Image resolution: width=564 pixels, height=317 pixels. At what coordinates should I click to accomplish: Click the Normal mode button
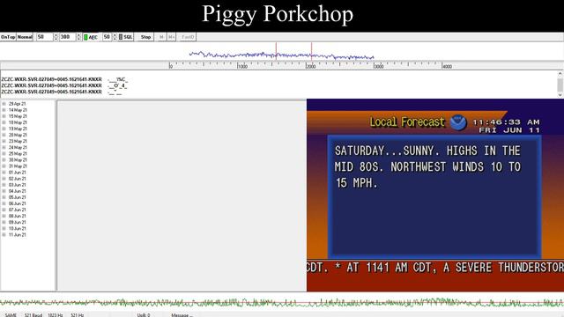pyautogui.click(x=25, y=37)
